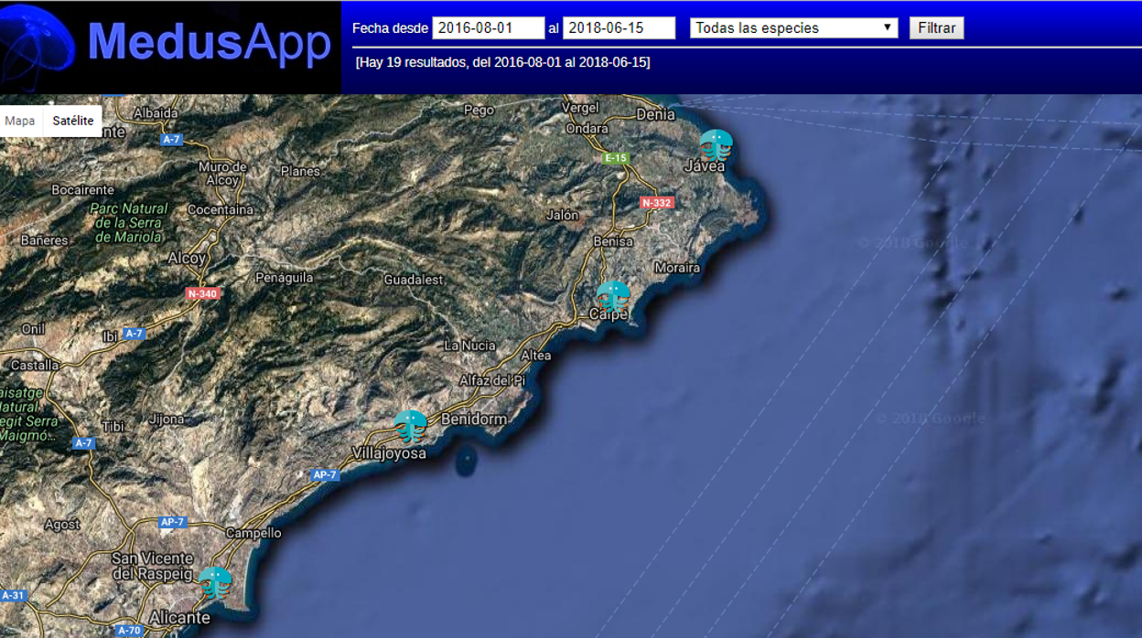Click the AP-7 shield near Campello
The image size is (1142, 638).
pyautogui.click(x=175, y=522)
